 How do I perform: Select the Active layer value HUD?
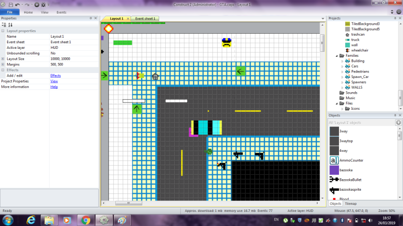click(74, 47)
